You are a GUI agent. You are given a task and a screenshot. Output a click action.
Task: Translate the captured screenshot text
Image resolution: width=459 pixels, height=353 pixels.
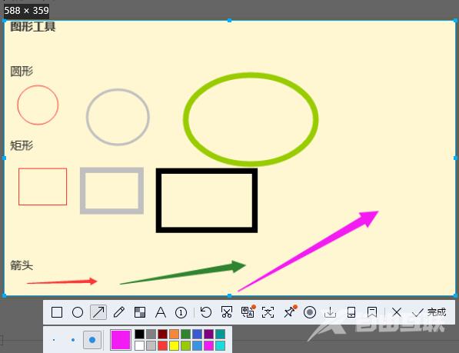tap(248, 311)
